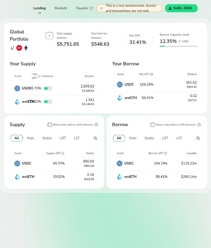Search tokens in Borrow panel

coord(198,138)
